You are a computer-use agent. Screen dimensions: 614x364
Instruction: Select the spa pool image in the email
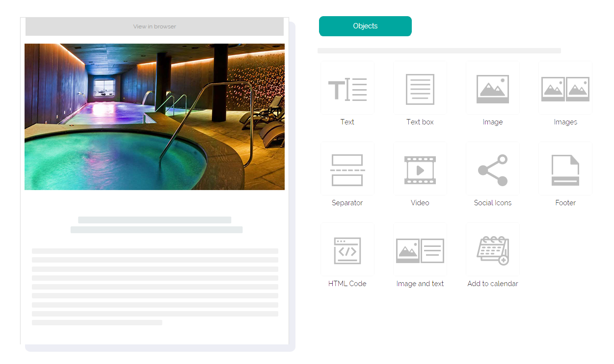[x=155, y=117]
